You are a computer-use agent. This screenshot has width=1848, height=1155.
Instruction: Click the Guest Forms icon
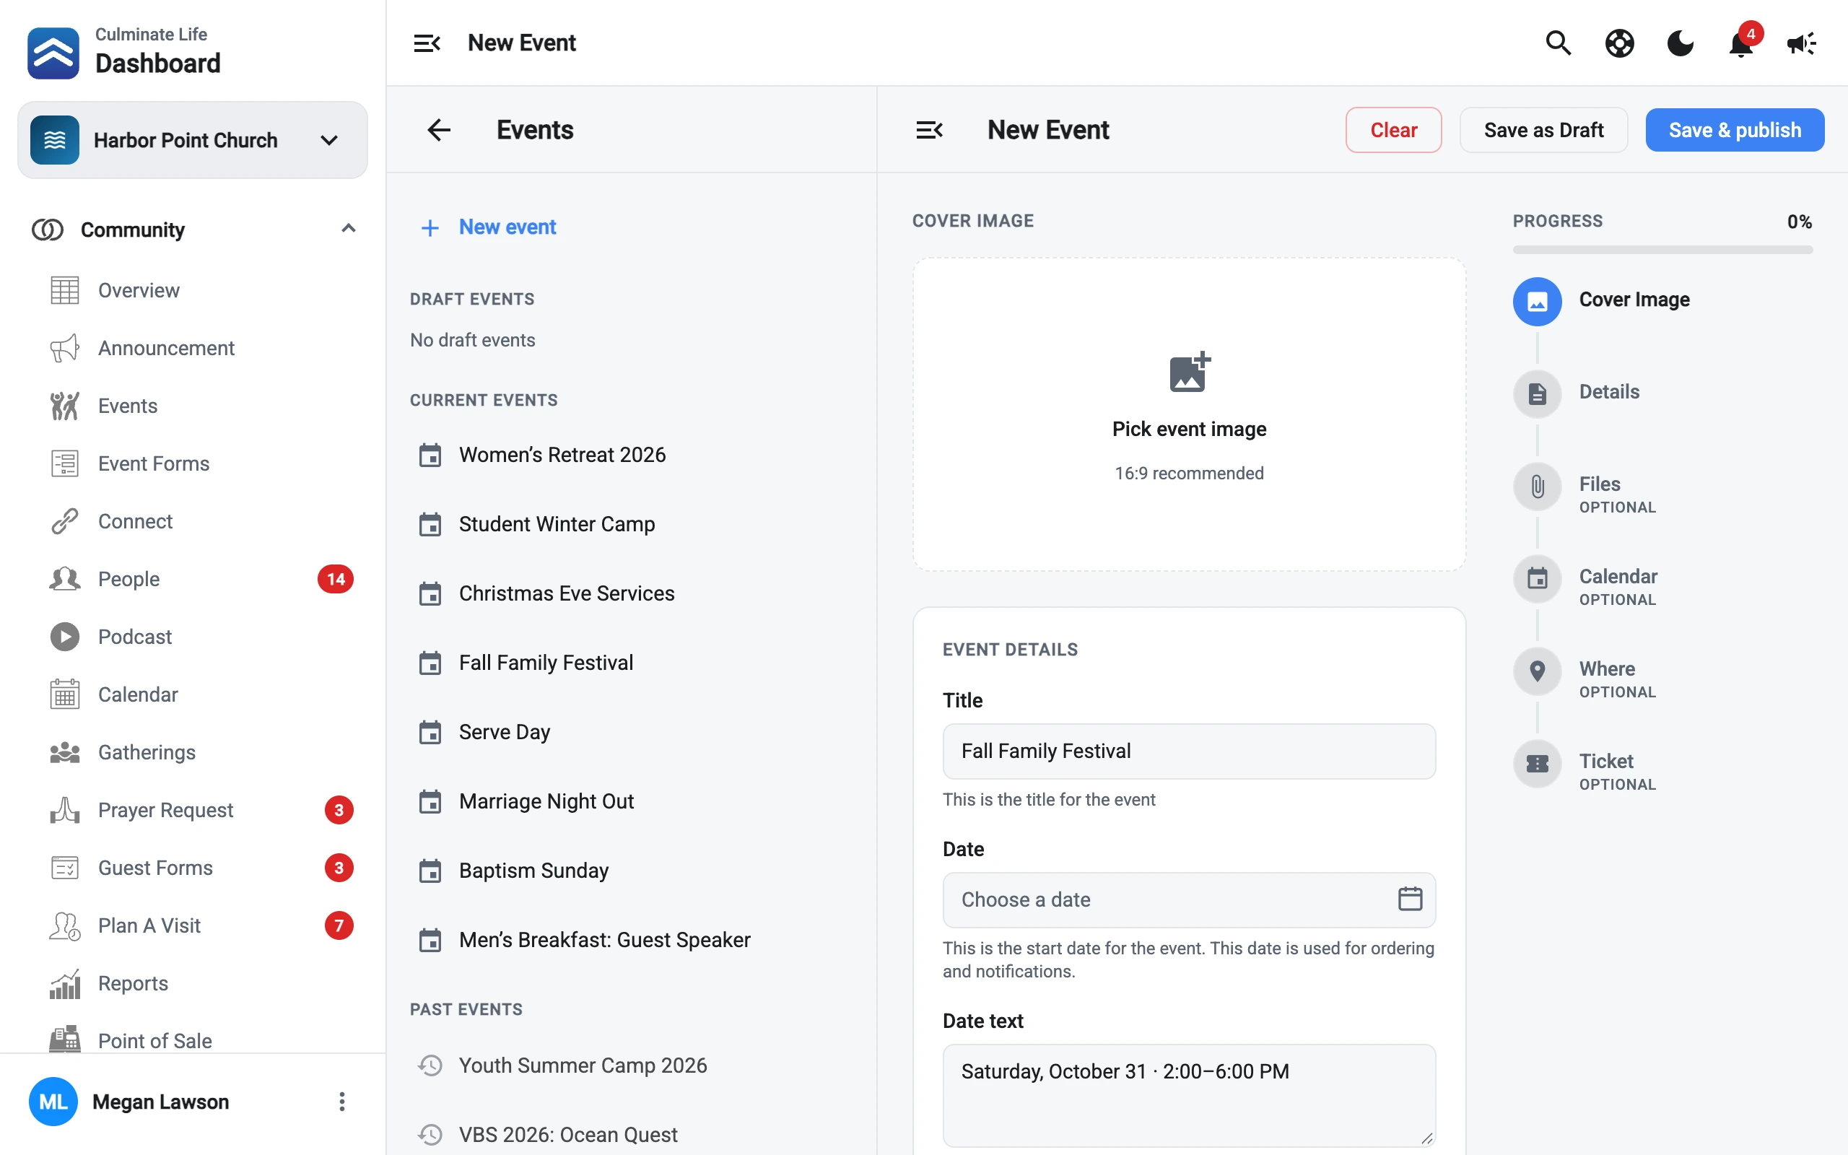(65, 868)
